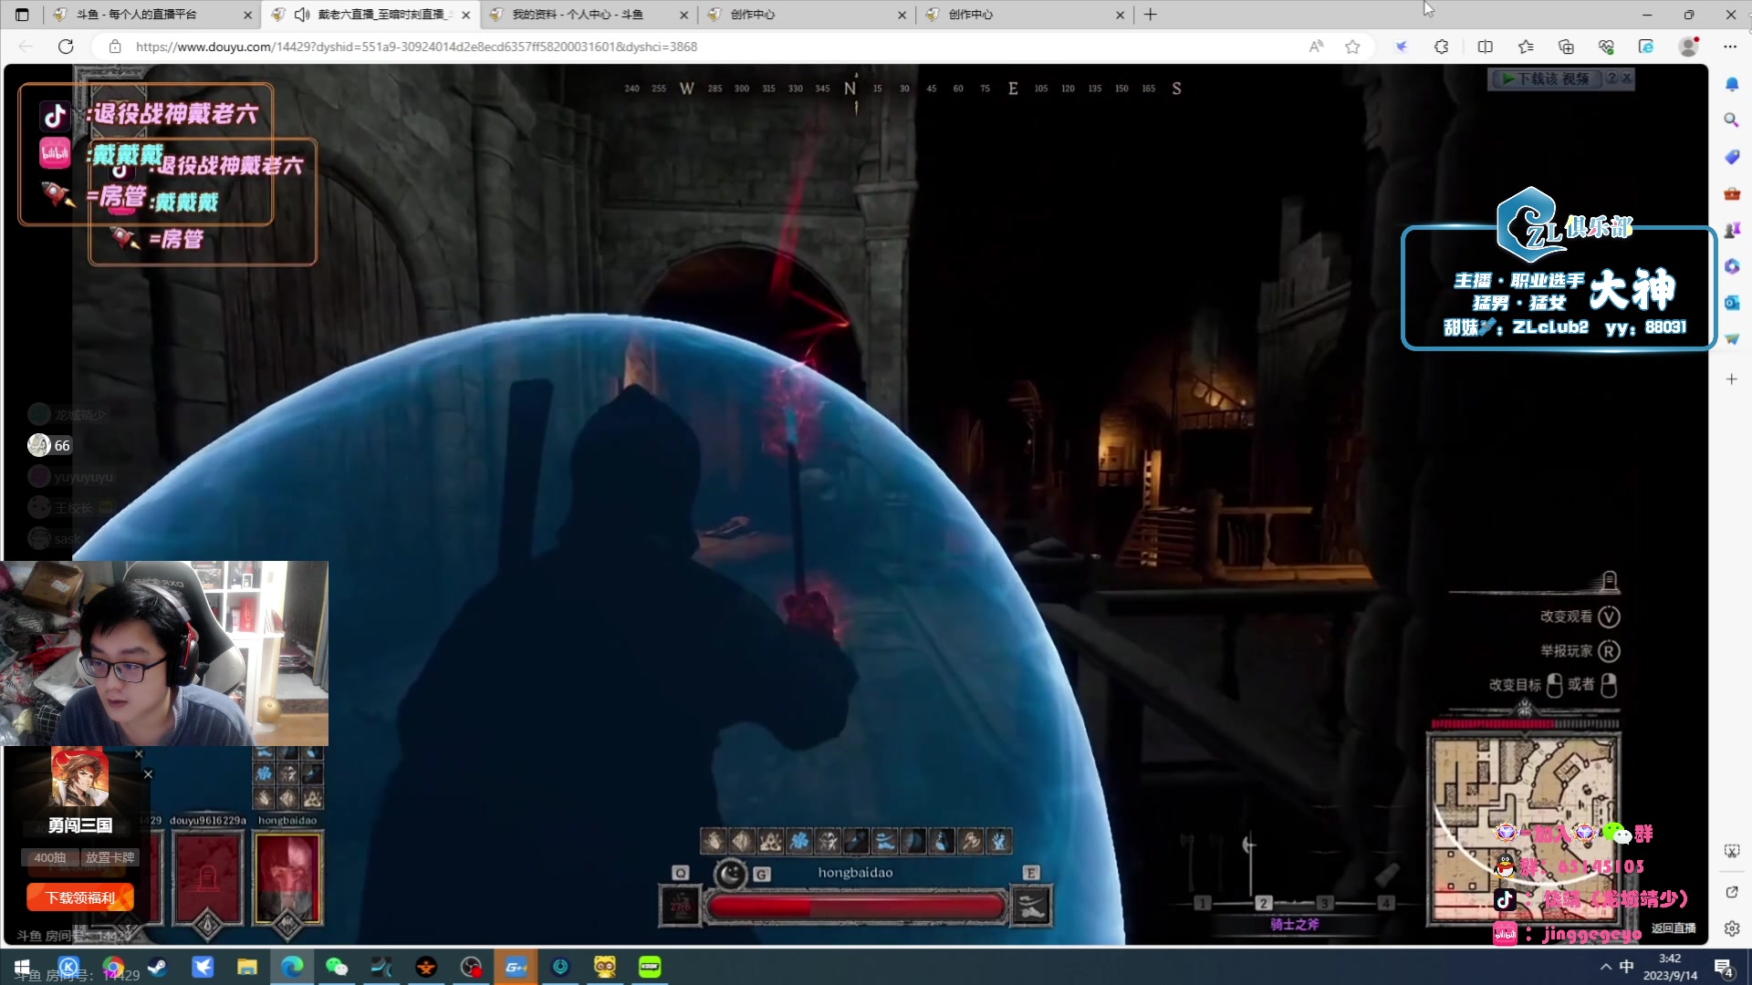Screen dimensions: 1752x985
Task: Open the Windows Start menu
Action: click(x=22, y=967)
